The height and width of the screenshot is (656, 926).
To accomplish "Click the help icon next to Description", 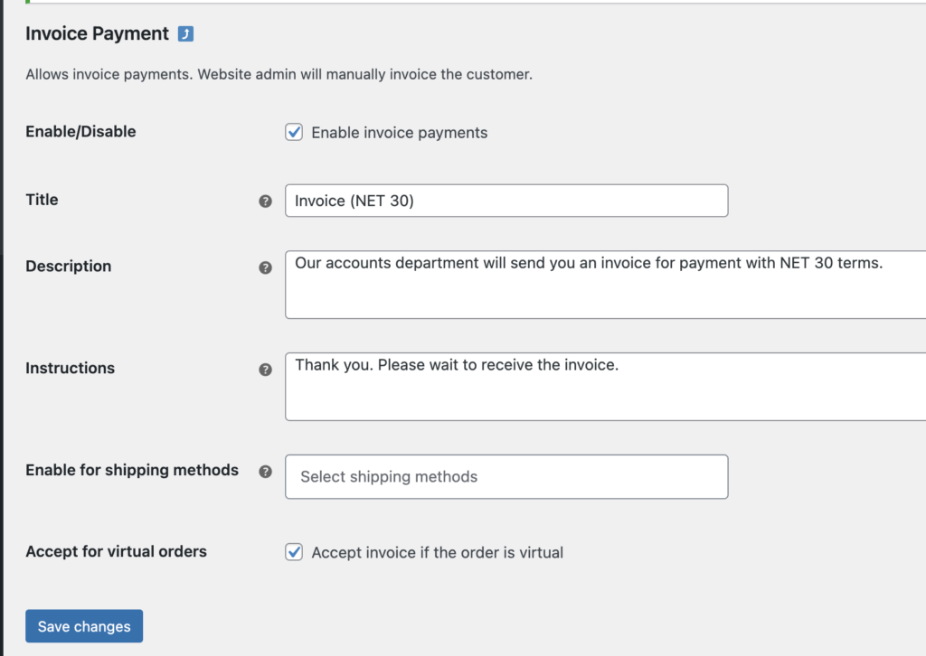I will (265, 267).
